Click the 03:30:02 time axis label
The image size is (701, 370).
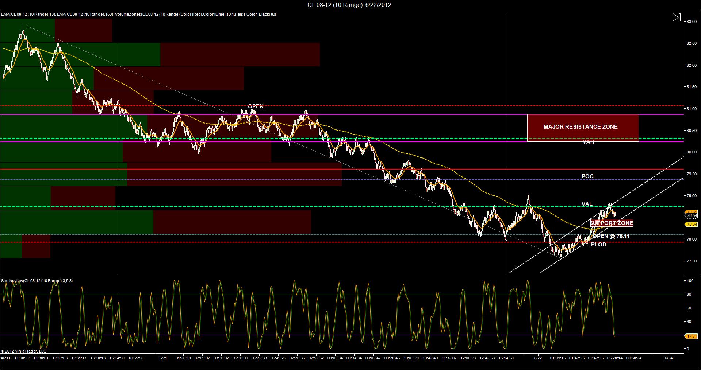tap(221, 358)
